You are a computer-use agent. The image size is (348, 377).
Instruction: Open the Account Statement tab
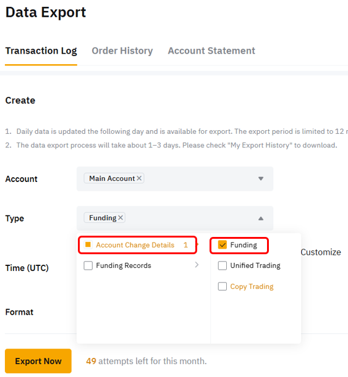pos(211,51)
